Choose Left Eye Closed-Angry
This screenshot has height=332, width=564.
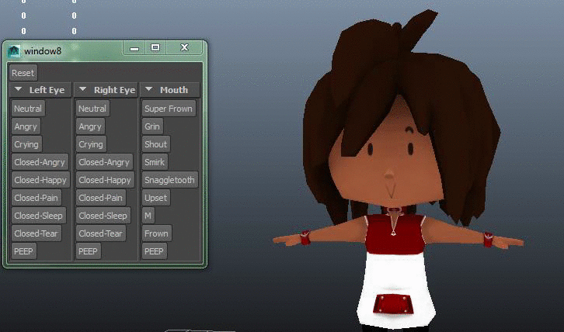point(40,162)
